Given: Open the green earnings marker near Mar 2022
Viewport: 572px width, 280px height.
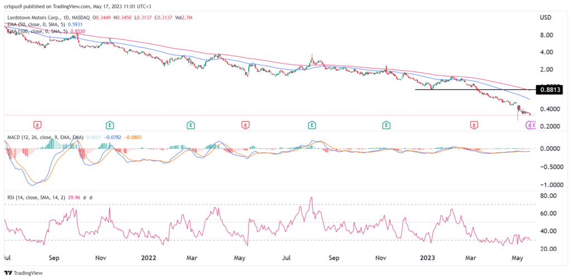Looking at the screenshot, I should (x=191, y=125).
